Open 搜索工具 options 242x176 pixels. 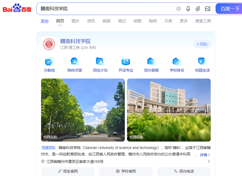click(x=203, y=21)
